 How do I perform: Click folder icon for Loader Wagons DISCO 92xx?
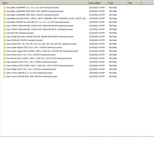click(4, 47)
